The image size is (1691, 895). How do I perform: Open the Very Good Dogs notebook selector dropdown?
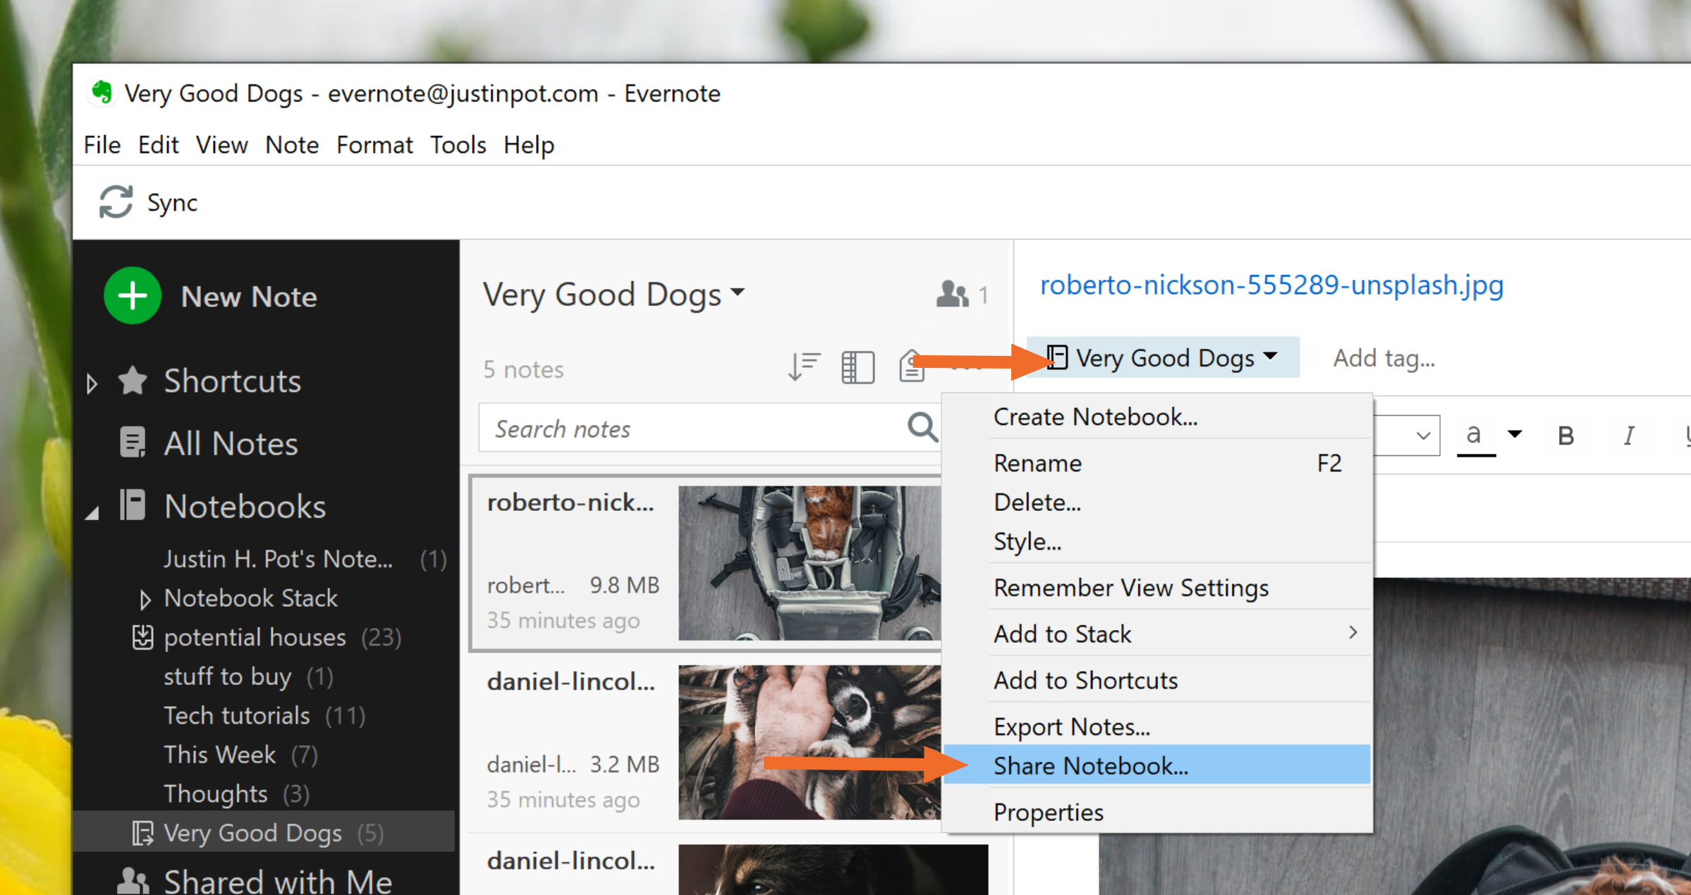1271,356
